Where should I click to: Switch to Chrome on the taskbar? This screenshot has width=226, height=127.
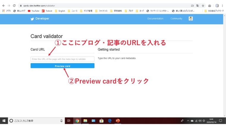pos(77,121)
